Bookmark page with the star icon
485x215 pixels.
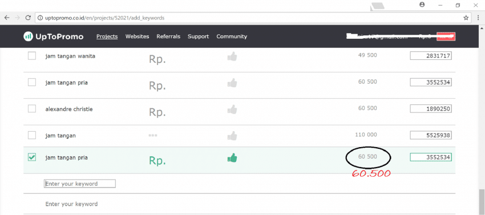pyautogui.click(x=466, y=18)
